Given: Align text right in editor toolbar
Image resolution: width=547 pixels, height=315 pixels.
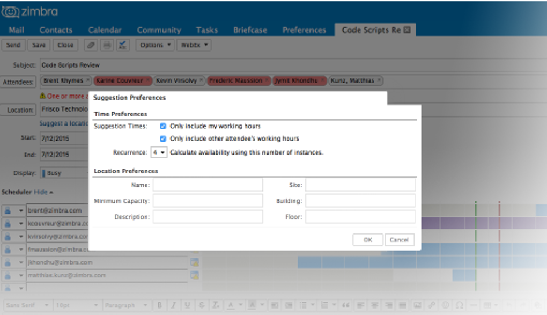Looking at the screenshot, I should tap(389, 305).
